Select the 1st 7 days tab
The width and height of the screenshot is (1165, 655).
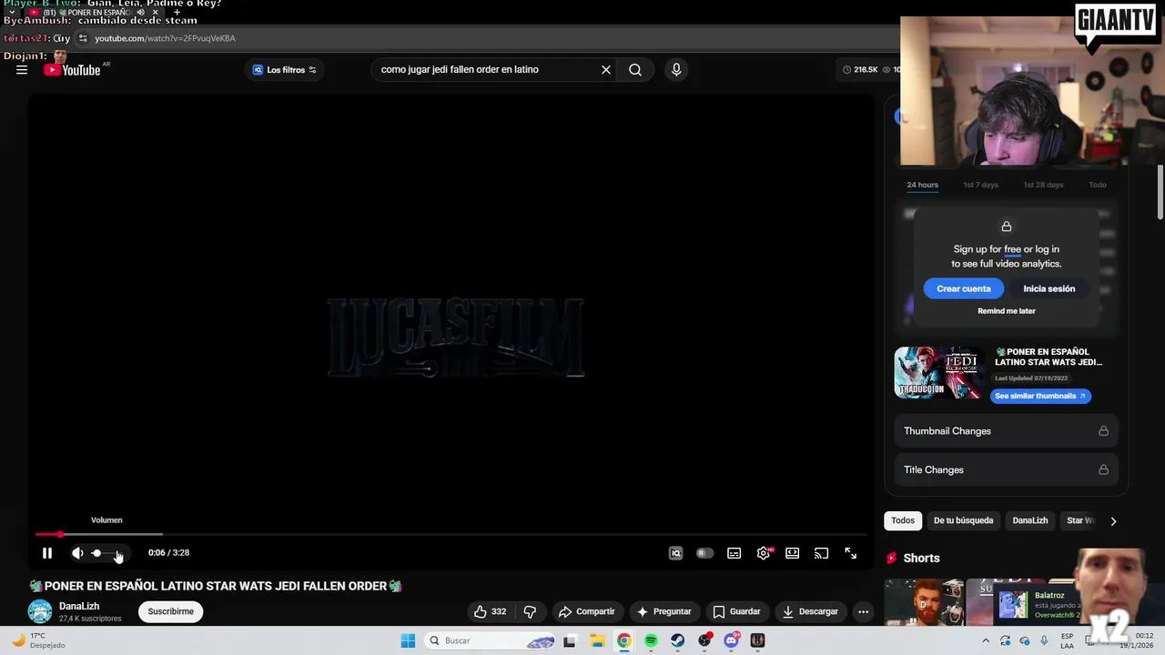click(980, 185)
